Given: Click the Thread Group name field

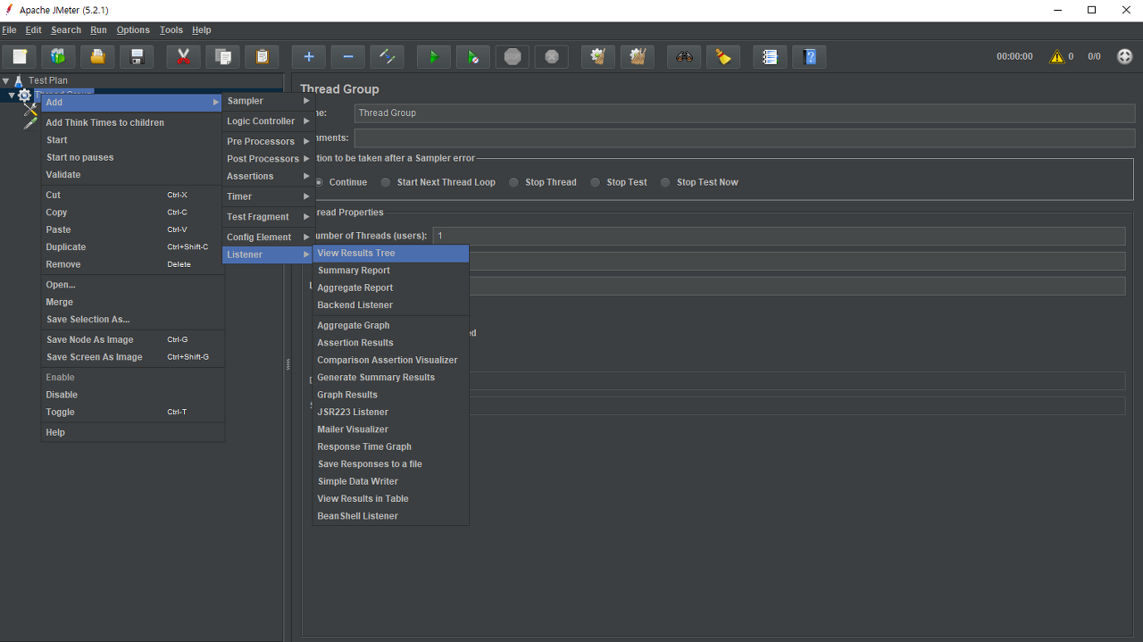Looking at the screenshot, I should pyautogui.click(x=745, y=113).
